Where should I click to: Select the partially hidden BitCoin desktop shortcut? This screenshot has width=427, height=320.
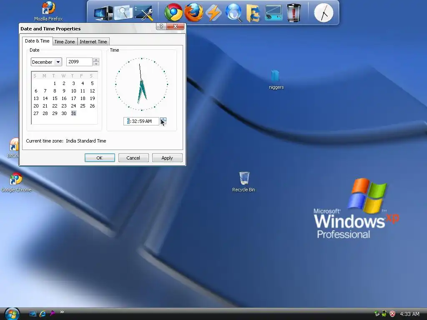coord(14,147)
